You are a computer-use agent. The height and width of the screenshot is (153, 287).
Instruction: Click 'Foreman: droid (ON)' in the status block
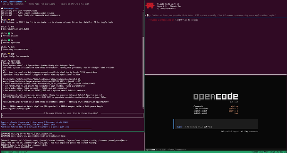[57, 122]
